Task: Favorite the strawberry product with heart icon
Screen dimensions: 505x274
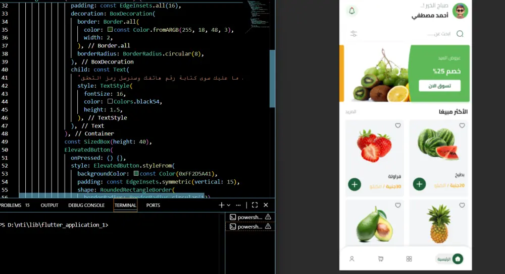Action: 398,125
